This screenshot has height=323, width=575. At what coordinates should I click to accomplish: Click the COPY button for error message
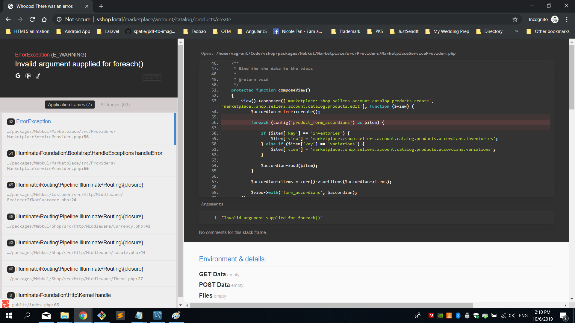click(152, 77)
